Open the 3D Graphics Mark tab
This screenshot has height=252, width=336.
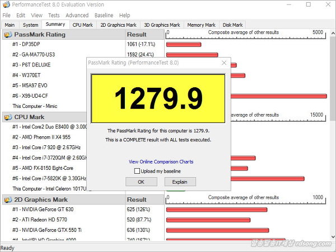pos(162,25)
